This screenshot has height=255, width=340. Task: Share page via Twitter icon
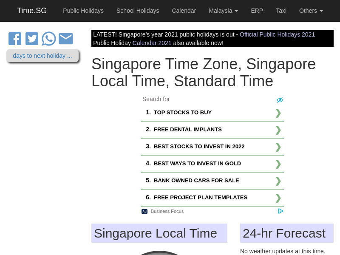(x=32, y=39)
